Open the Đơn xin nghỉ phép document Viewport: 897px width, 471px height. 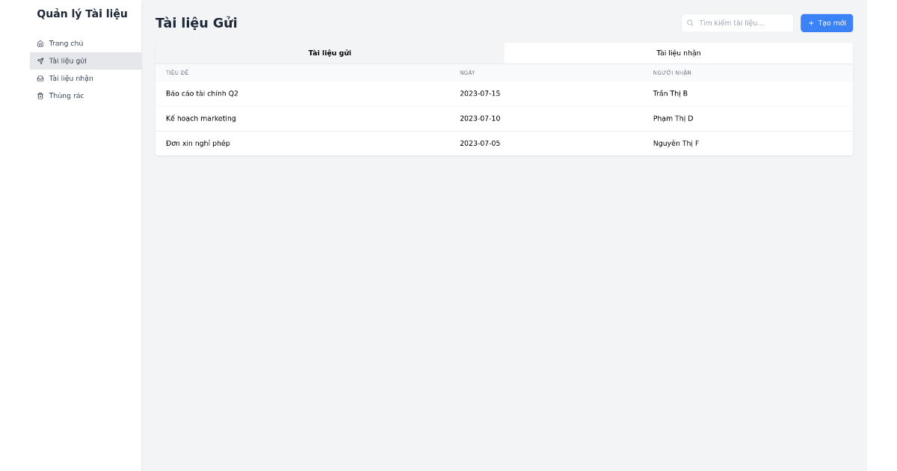[x=198, y=143]
